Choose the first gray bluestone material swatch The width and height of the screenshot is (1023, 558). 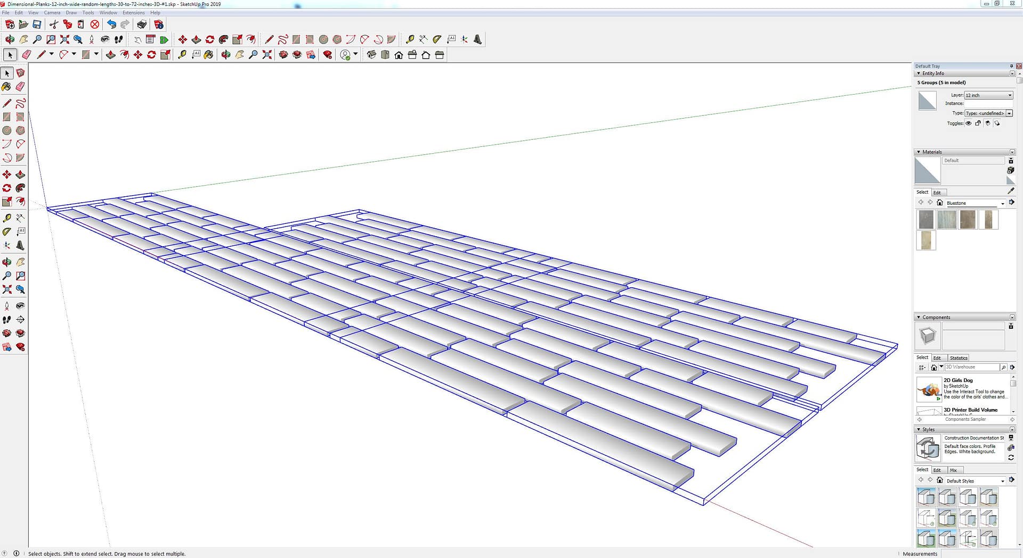(x=926, y=220)
